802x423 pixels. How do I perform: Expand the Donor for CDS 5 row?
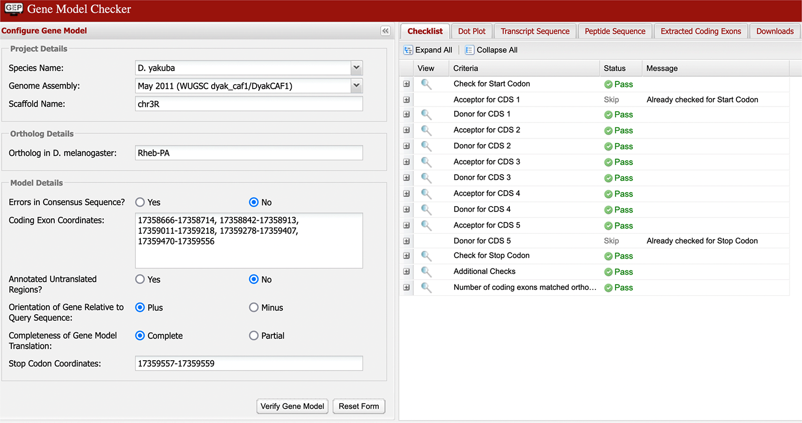pos(406,241)
